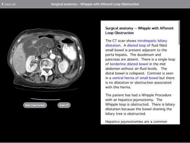This screenshot has height=143, width=190.
Task: Open the Main Case Screen
Action: [35, 105]
